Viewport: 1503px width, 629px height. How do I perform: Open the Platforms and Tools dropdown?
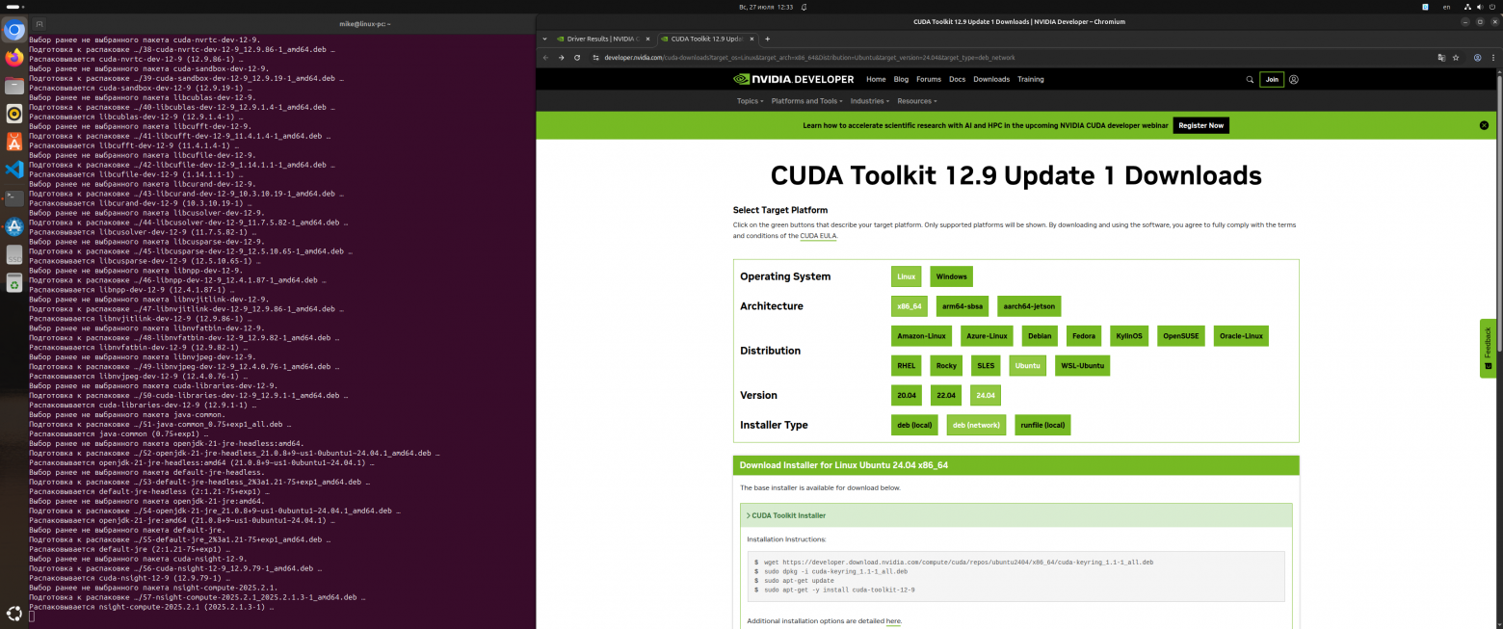pyautogui.click(x=806, y=101)
